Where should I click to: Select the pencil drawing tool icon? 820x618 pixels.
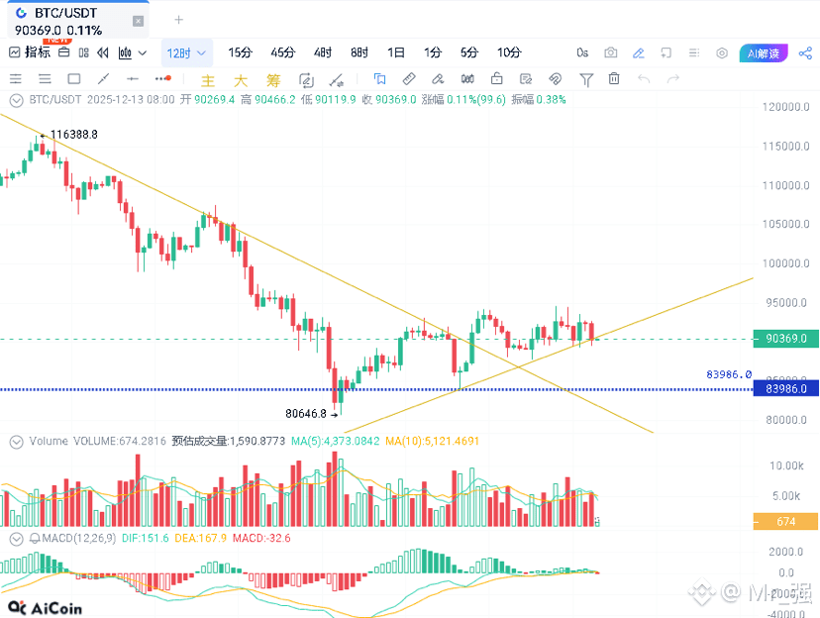coord(639,52)
